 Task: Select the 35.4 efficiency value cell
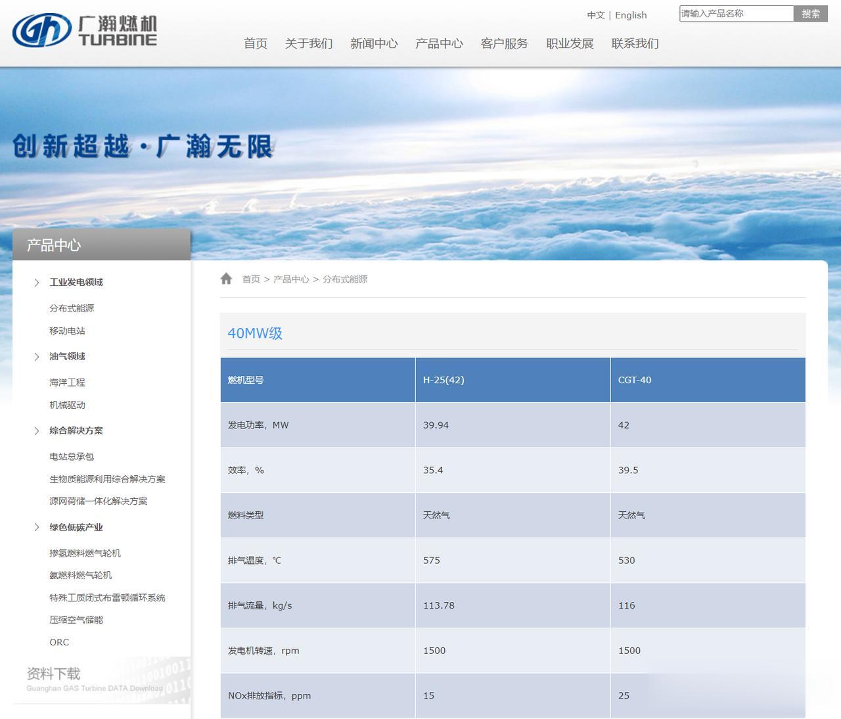coord(512,471)
